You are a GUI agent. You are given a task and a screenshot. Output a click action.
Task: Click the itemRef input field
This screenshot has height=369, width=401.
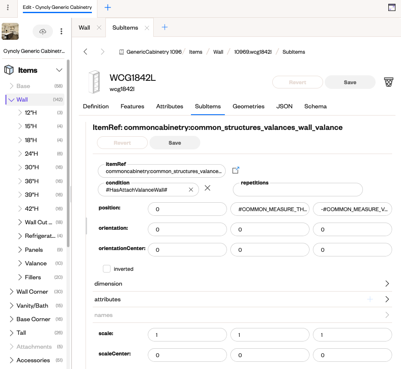click(162, 171)
